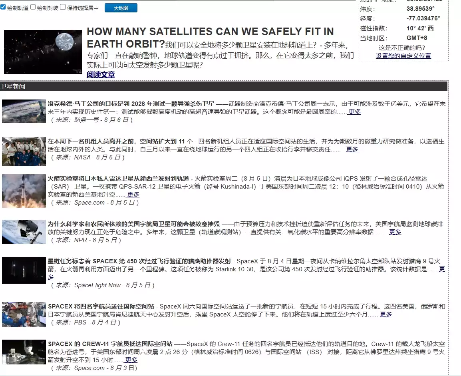Image resolution: width=461 pixels, height=376 pixels.
Task: Open 更多 link for the NASA carbon satellite article
Action: click(x=395, y=232)
